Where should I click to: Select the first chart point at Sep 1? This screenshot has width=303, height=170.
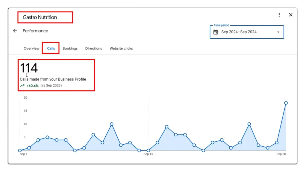[x=20, y=151]
